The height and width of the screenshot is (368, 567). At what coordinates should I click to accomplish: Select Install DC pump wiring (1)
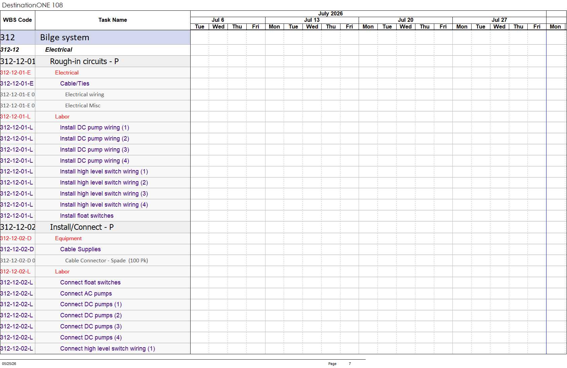coord(95,127)
